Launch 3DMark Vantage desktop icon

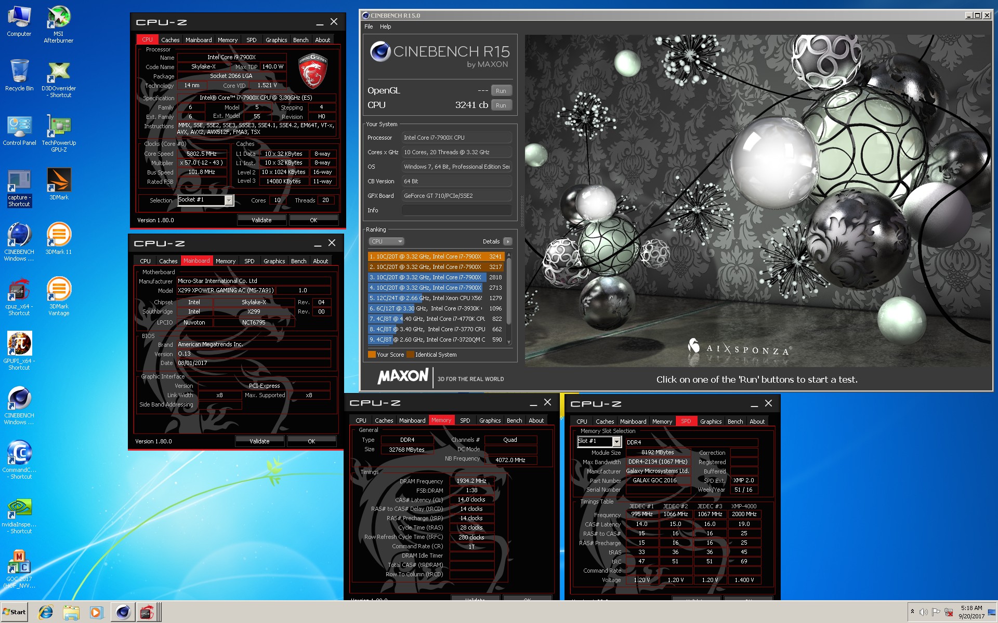coord(59,296)
